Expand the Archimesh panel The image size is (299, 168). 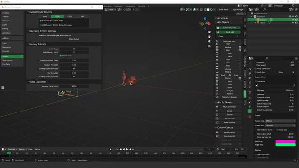tap(216, 18)
